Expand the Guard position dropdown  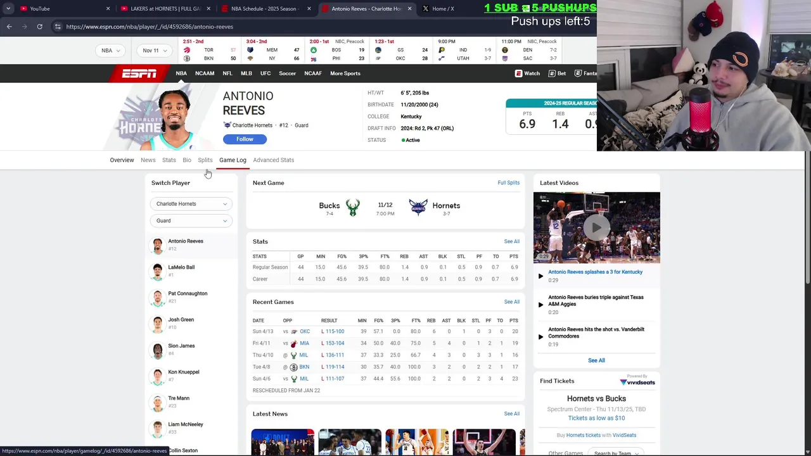[191, 221]
